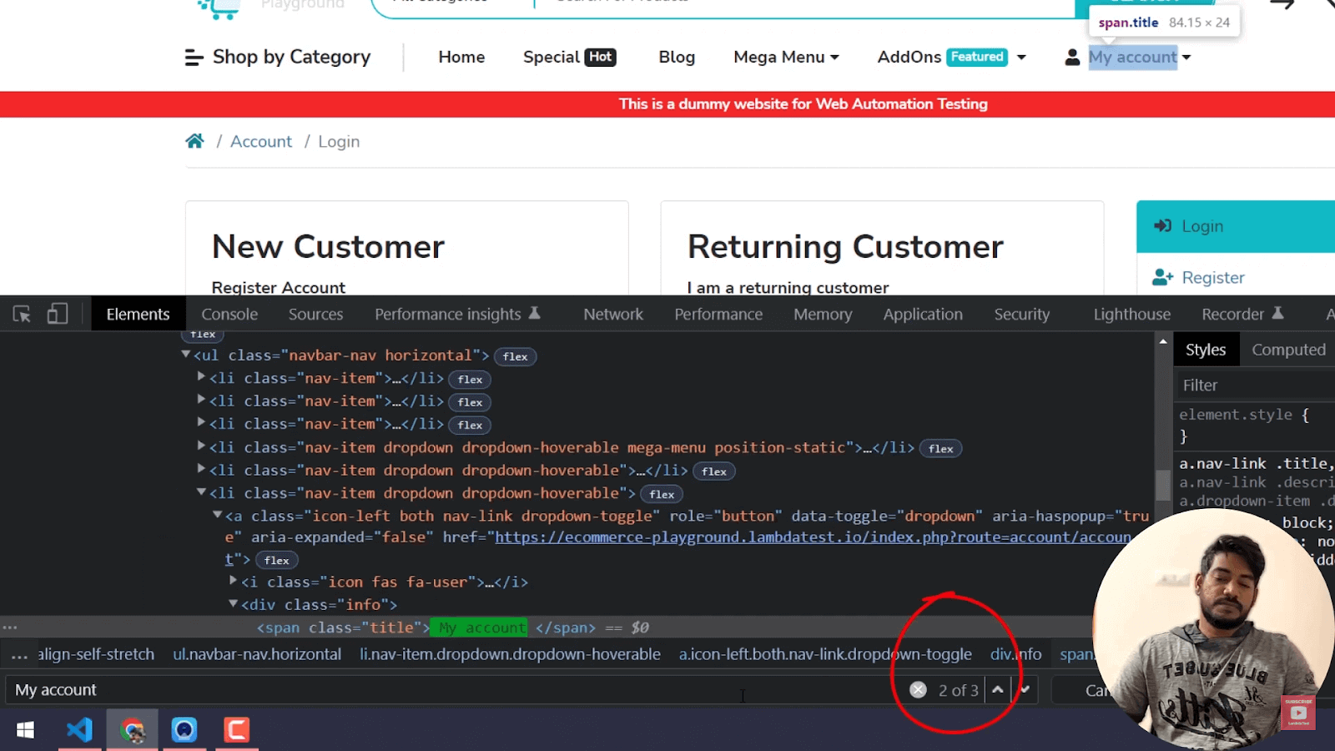Open the Performance insights panel
Image resolution: width=1335 pixels, height=751 pixels.
449,314
